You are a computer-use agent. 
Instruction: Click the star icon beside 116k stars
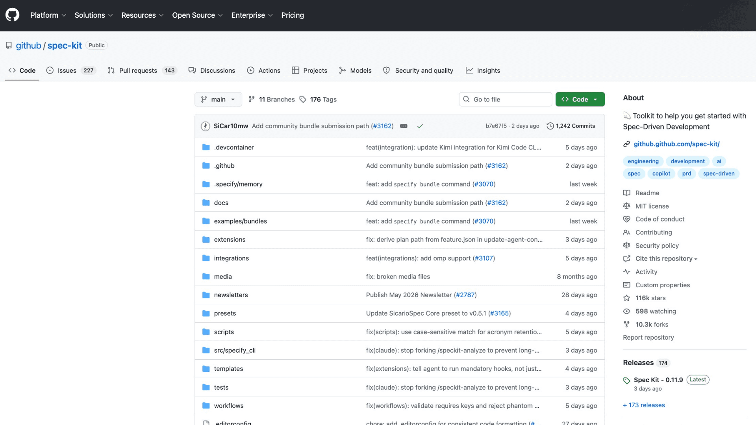(626, 298)
